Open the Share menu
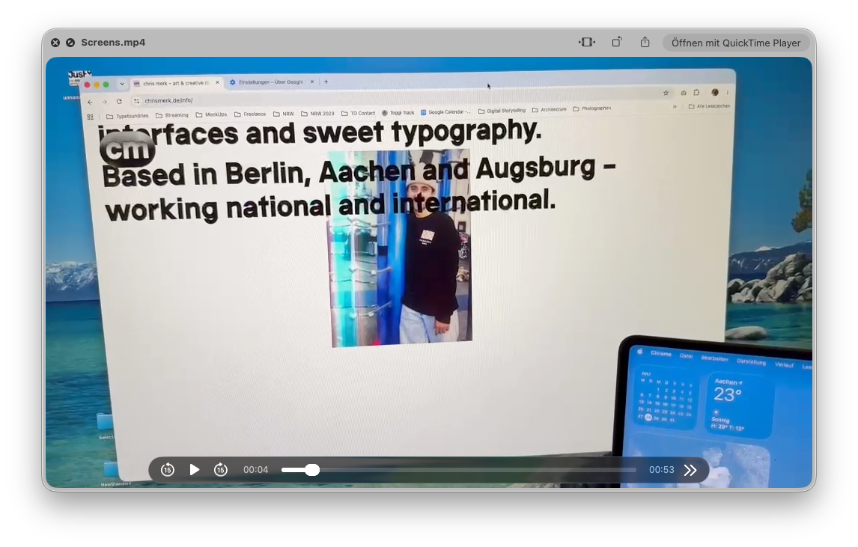The height and width of the screenshot is (547, 858). click(645, 42)
